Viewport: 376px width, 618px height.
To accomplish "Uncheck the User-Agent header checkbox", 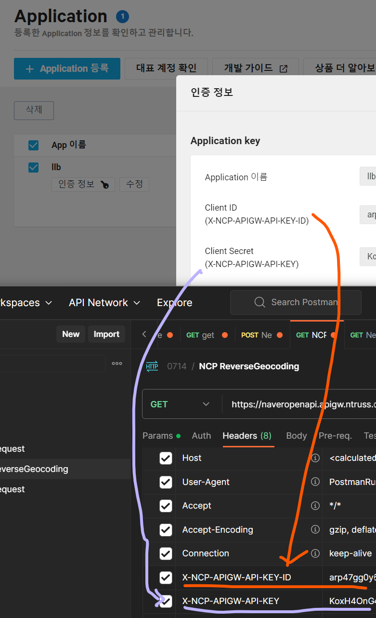I will 166,482.
